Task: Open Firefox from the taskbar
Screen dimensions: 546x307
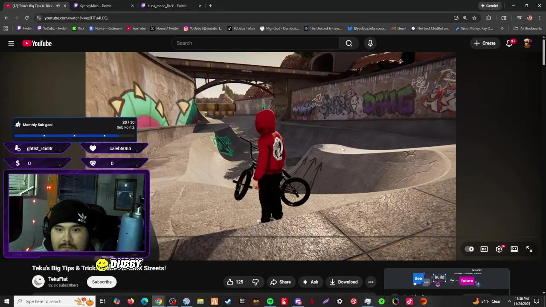Action: [131, 301]
